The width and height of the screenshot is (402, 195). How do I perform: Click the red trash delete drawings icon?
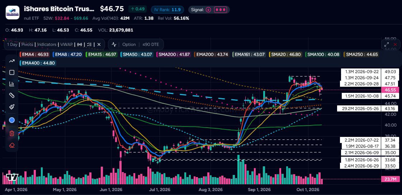click(11, 133)
